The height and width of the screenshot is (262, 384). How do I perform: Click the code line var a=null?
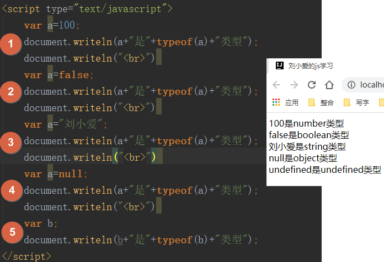pos(56,174)
